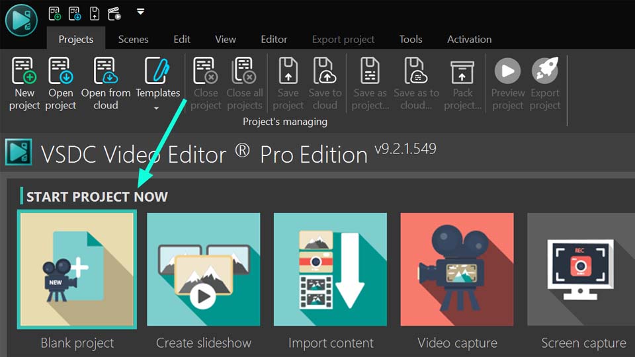This screenshot has width=635, height=357.
Task: Select the Blank project tile
Action: click(x=77, y=269)
